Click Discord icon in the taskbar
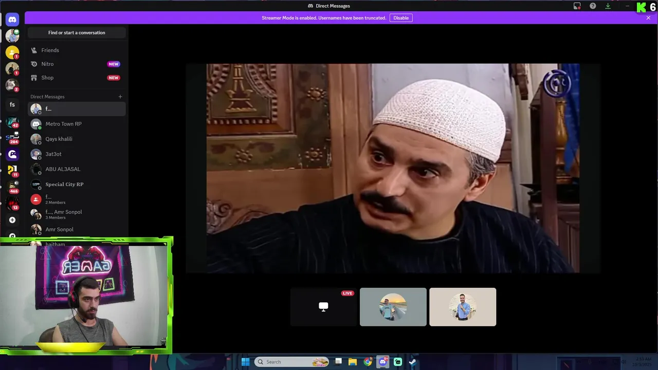This screenshot has width=658, height=370. click(382, 362)
